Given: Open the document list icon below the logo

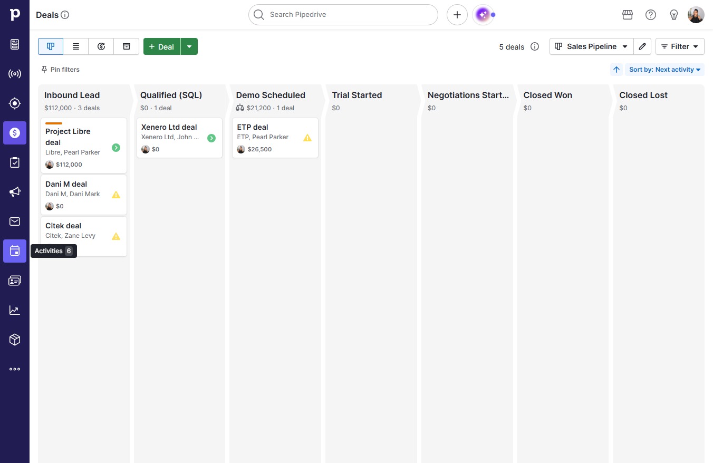Looking at the screenshot, I should (x=15, y=44).
